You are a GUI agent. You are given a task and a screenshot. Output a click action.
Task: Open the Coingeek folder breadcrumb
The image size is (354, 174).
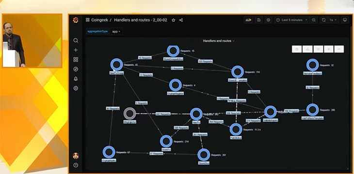pos(99,20)
